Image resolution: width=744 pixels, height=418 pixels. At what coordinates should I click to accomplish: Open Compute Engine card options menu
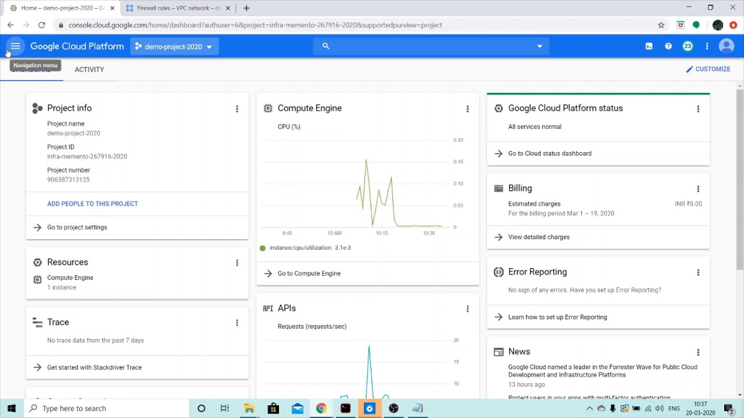tap(467, 109)
